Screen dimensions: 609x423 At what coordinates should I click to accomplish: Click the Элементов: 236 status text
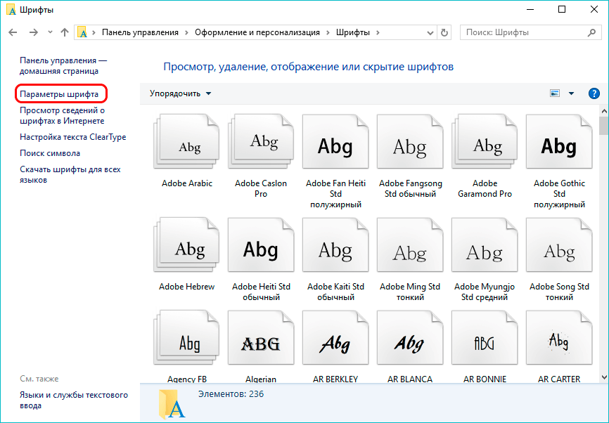pos(231,394)
